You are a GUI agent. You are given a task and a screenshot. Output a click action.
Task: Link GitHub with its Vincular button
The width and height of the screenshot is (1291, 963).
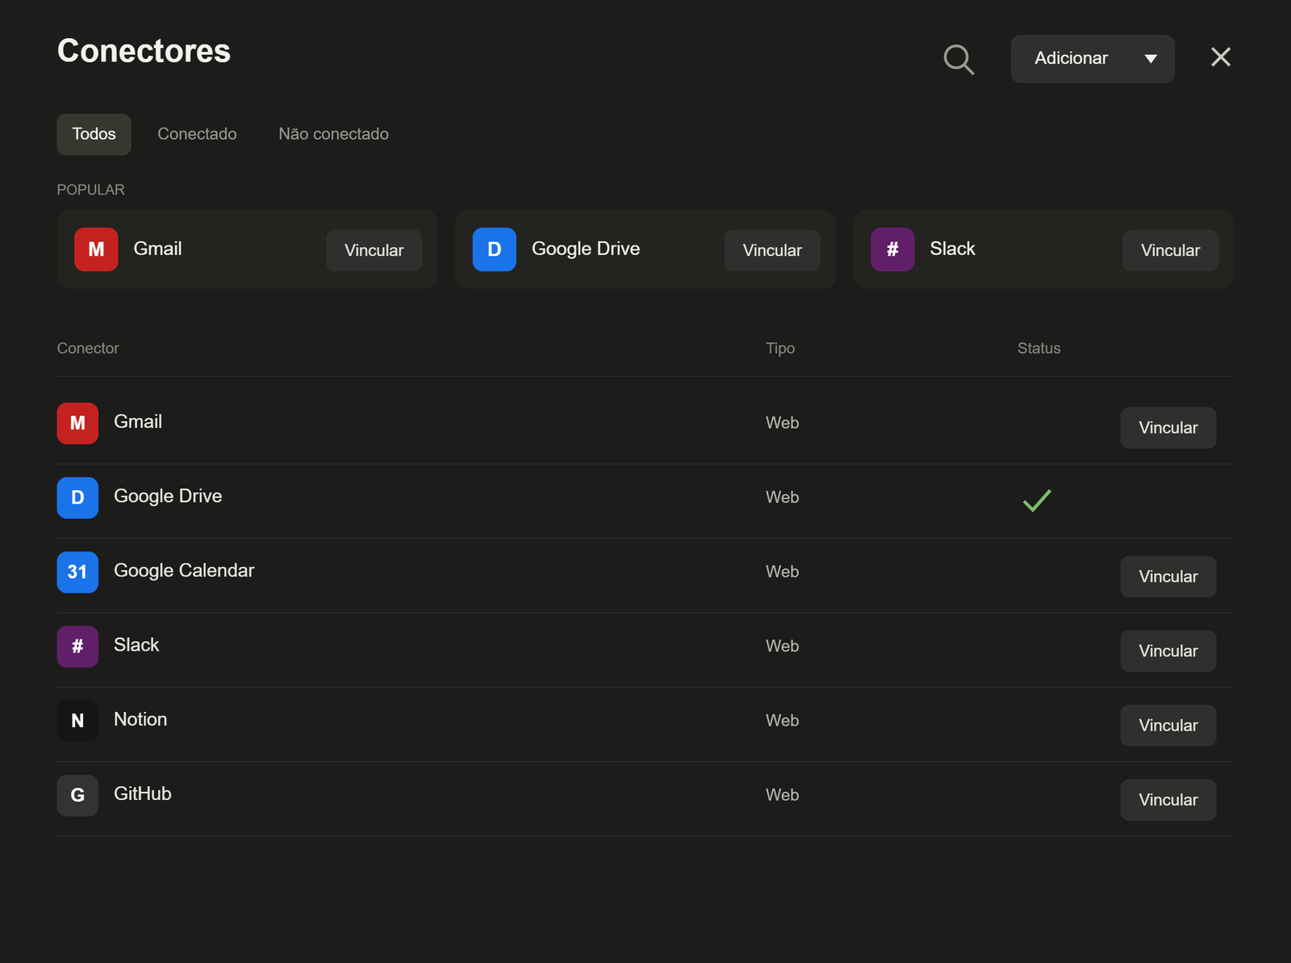(1168, 800)
